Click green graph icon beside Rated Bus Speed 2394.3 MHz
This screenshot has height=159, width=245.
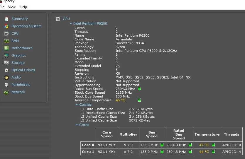139,88
